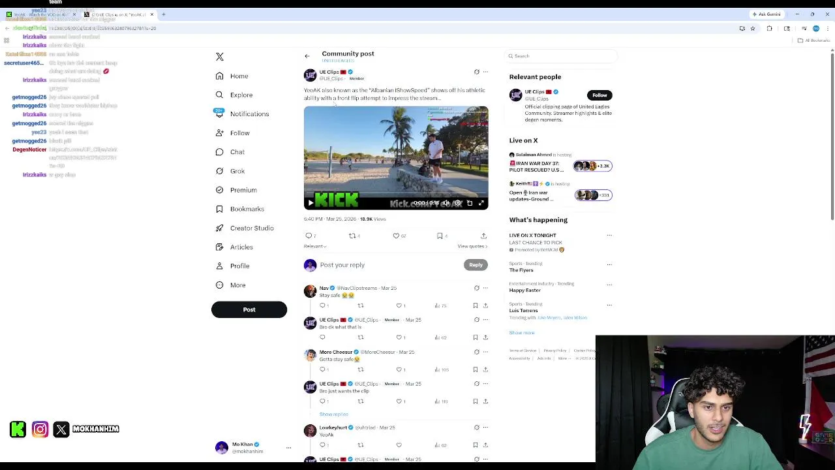Screen dimensions: 835x470
Task: Click the Premium sidebar item
Action: click(235, 190)
